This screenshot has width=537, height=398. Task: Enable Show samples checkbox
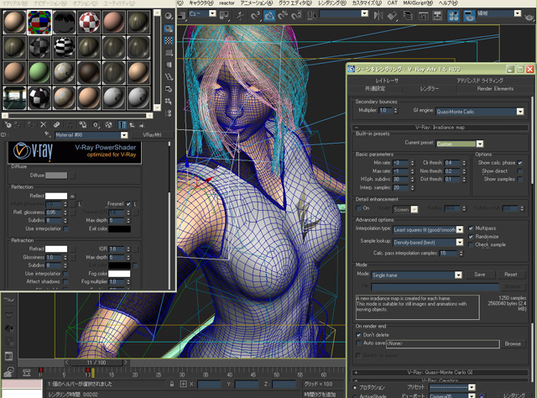click(520, 180)
